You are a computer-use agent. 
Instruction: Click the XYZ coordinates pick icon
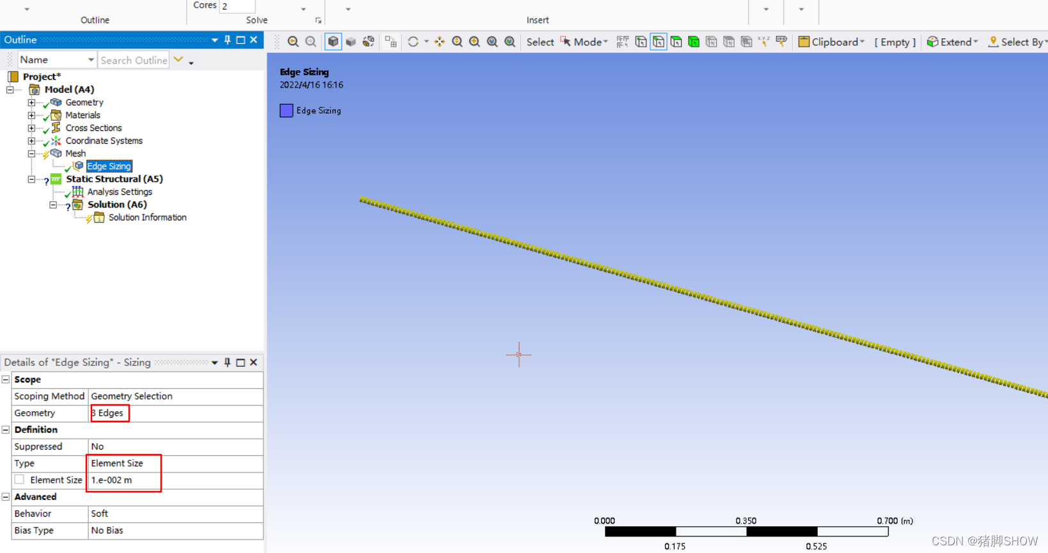[764, 42]
